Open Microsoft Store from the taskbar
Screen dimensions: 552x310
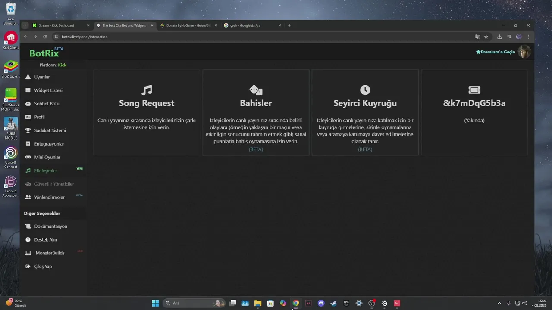270,303
